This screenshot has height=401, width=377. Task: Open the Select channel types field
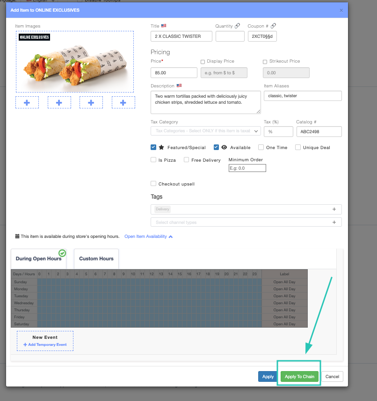[246, 222]
